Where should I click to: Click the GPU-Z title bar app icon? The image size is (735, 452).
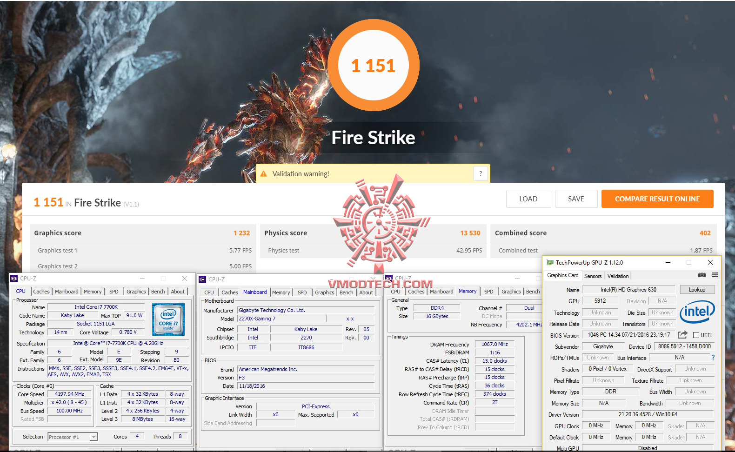[550, 263]
